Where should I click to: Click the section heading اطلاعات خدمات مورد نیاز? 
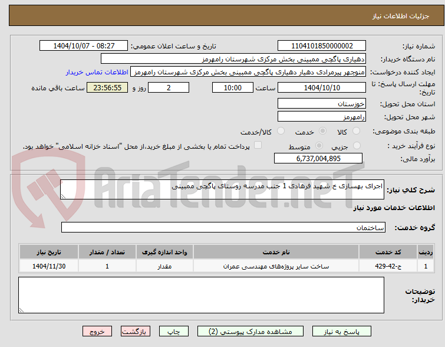394,208
